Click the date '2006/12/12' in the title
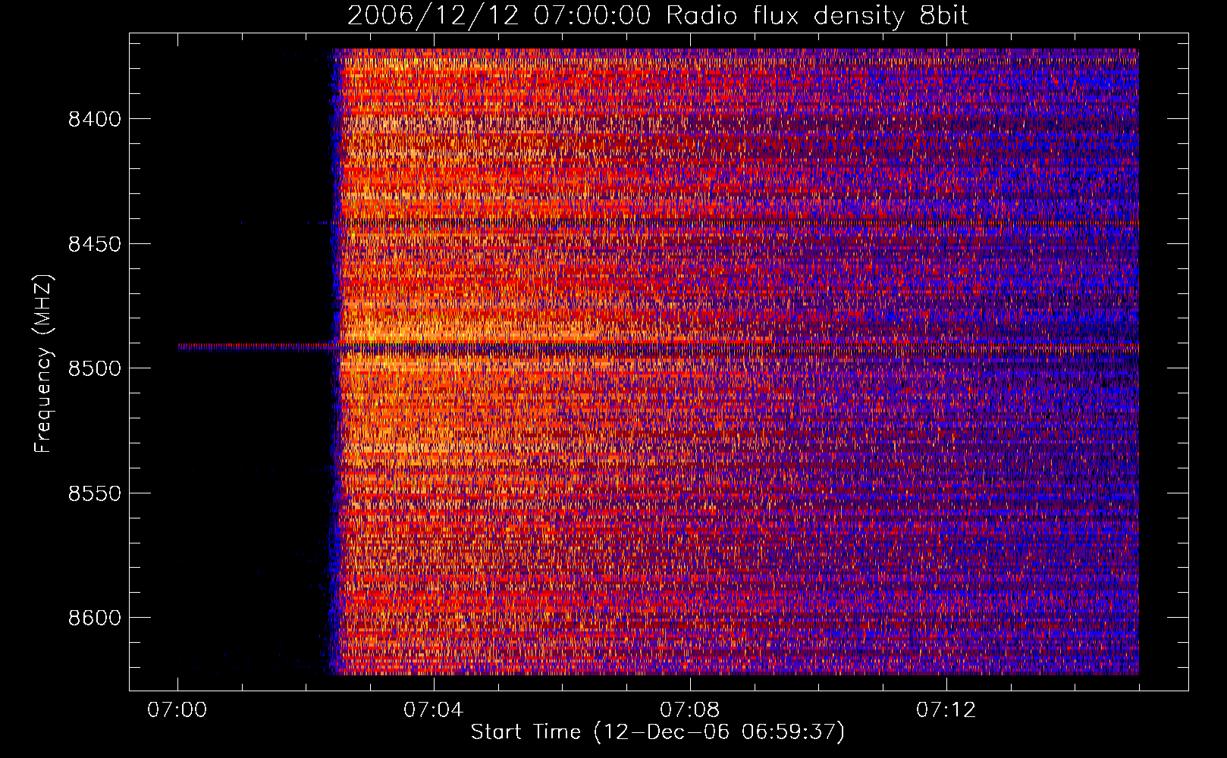 433,15
